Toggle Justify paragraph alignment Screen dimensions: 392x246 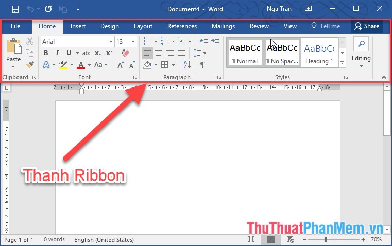(x=181, y=53)
